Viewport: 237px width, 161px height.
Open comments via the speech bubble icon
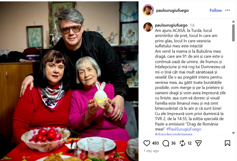pyautogui.click(x=166, y=143)
